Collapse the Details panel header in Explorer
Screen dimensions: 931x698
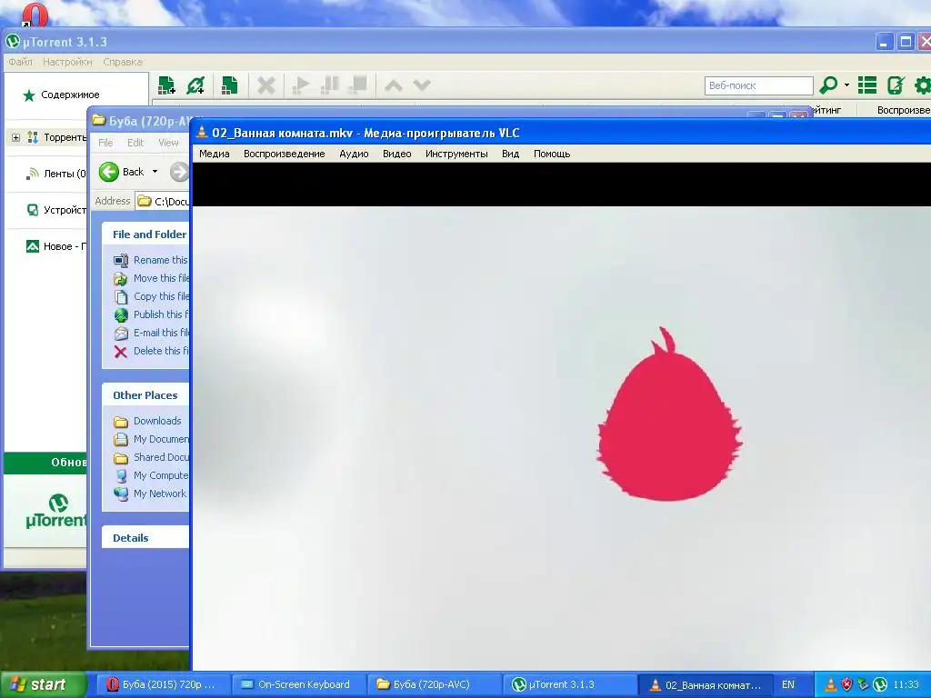[145, 538]
